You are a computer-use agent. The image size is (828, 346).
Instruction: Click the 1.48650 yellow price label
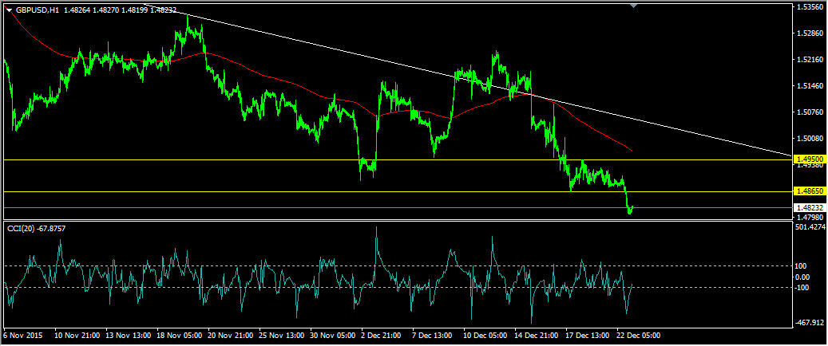[x=810, y=191]
